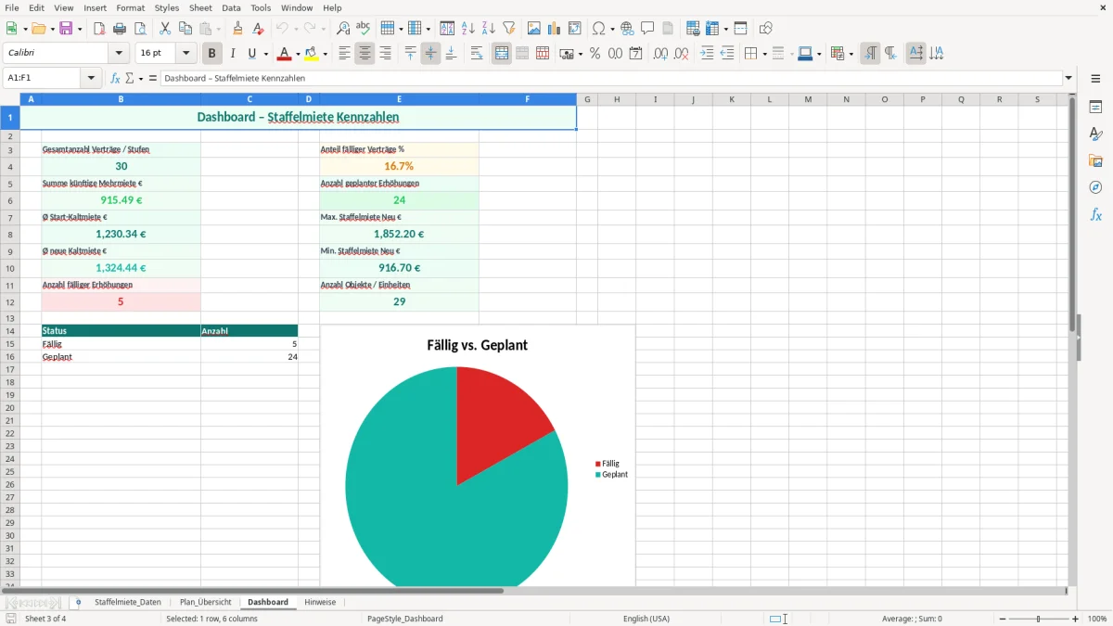Click the Cut scissors icon
The image size is (1113, 626).
click(x=165, y=29)
